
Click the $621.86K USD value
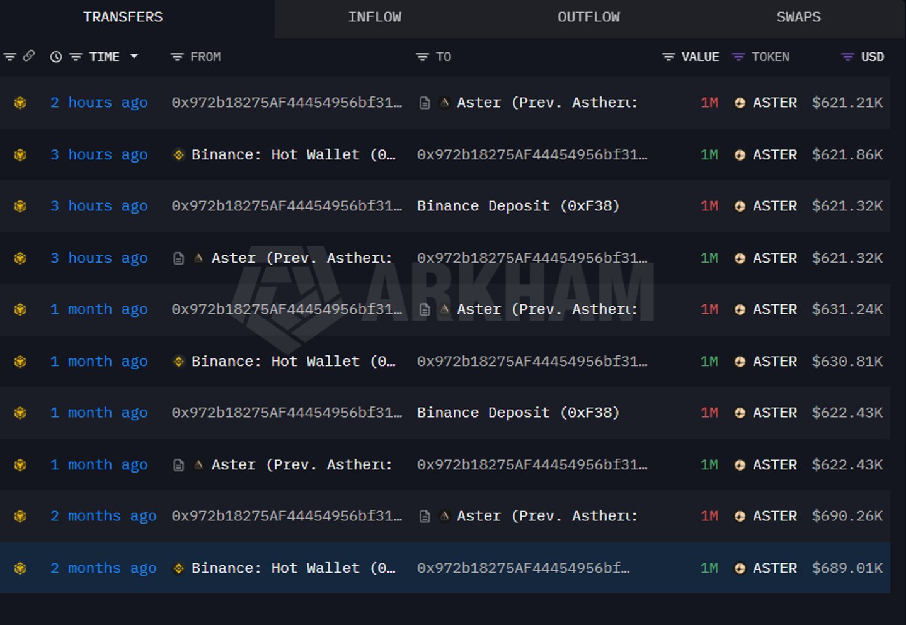[x=847, y=154]
